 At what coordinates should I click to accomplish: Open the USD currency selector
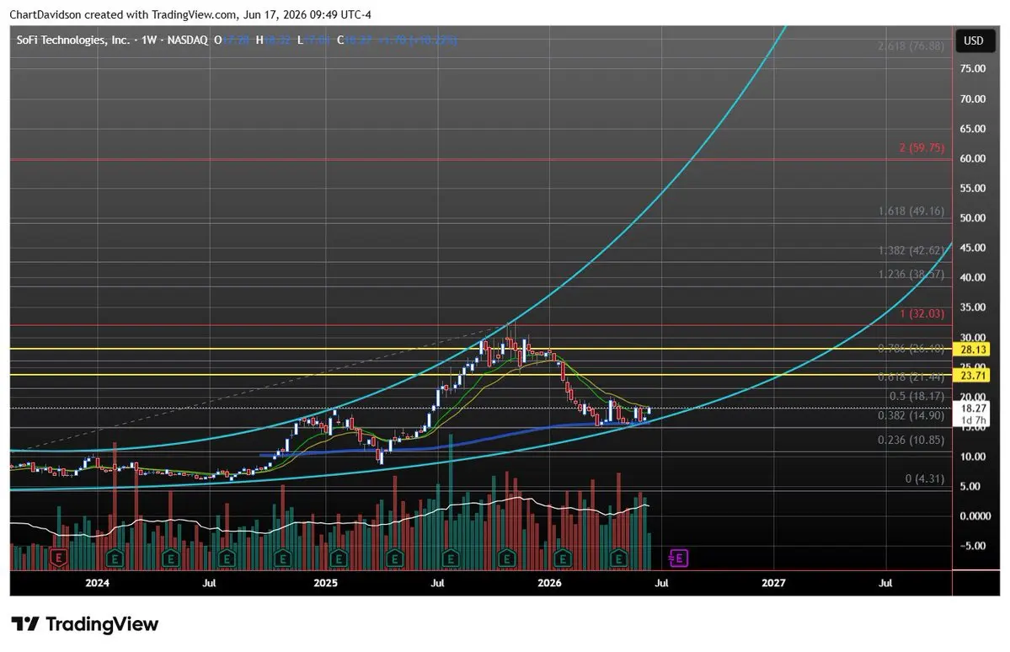tap(973, 40)
